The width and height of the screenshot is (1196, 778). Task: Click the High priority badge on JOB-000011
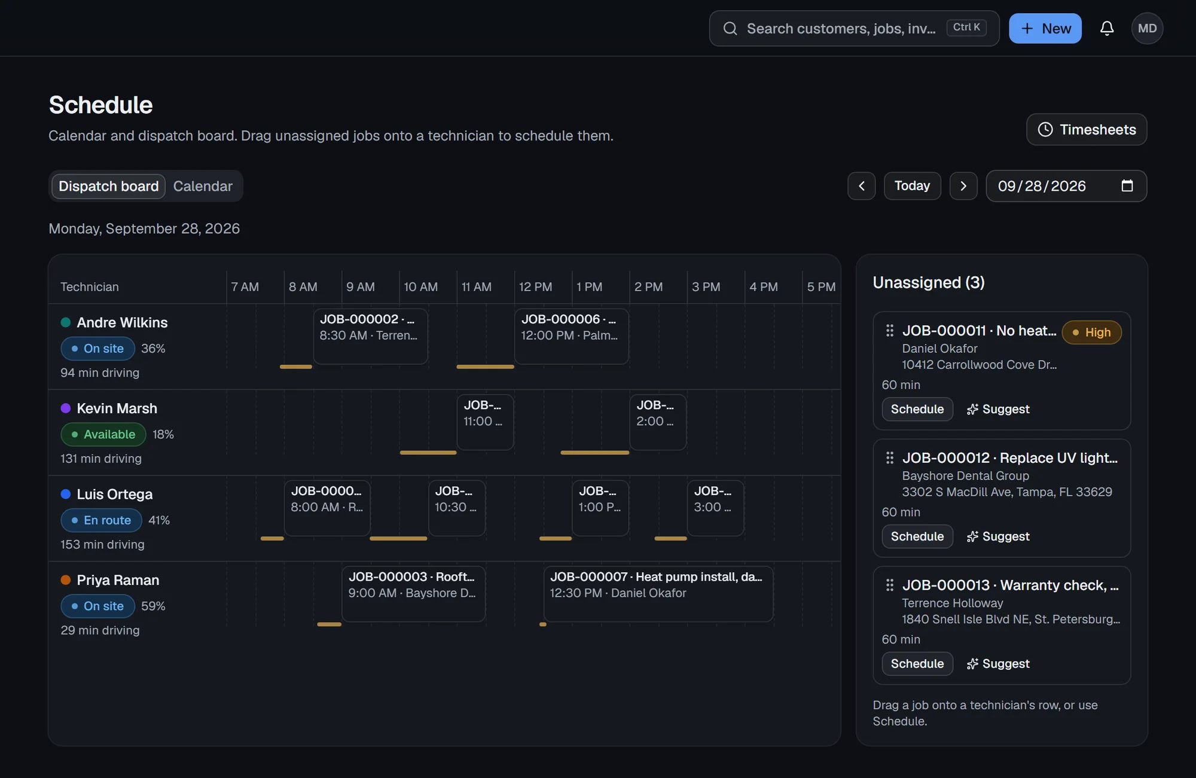click(x=1091, y=332)
